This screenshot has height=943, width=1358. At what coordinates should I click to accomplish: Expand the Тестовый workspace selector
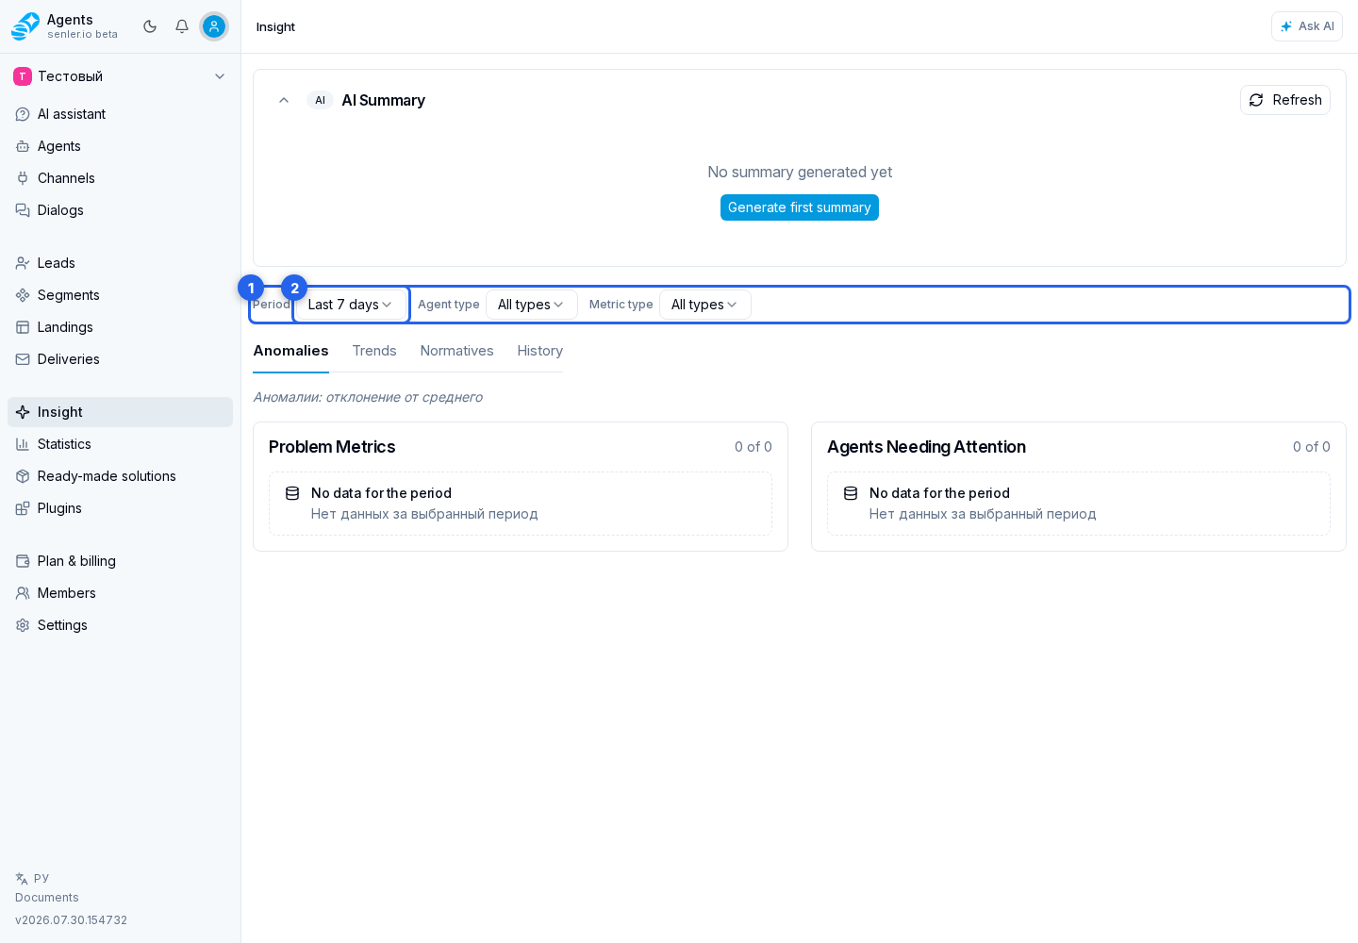tap(120, 76)
